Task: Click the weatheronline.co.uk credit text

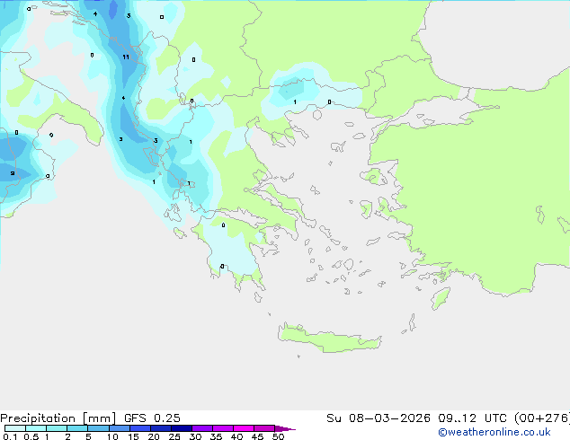Action: coord(494,432)
